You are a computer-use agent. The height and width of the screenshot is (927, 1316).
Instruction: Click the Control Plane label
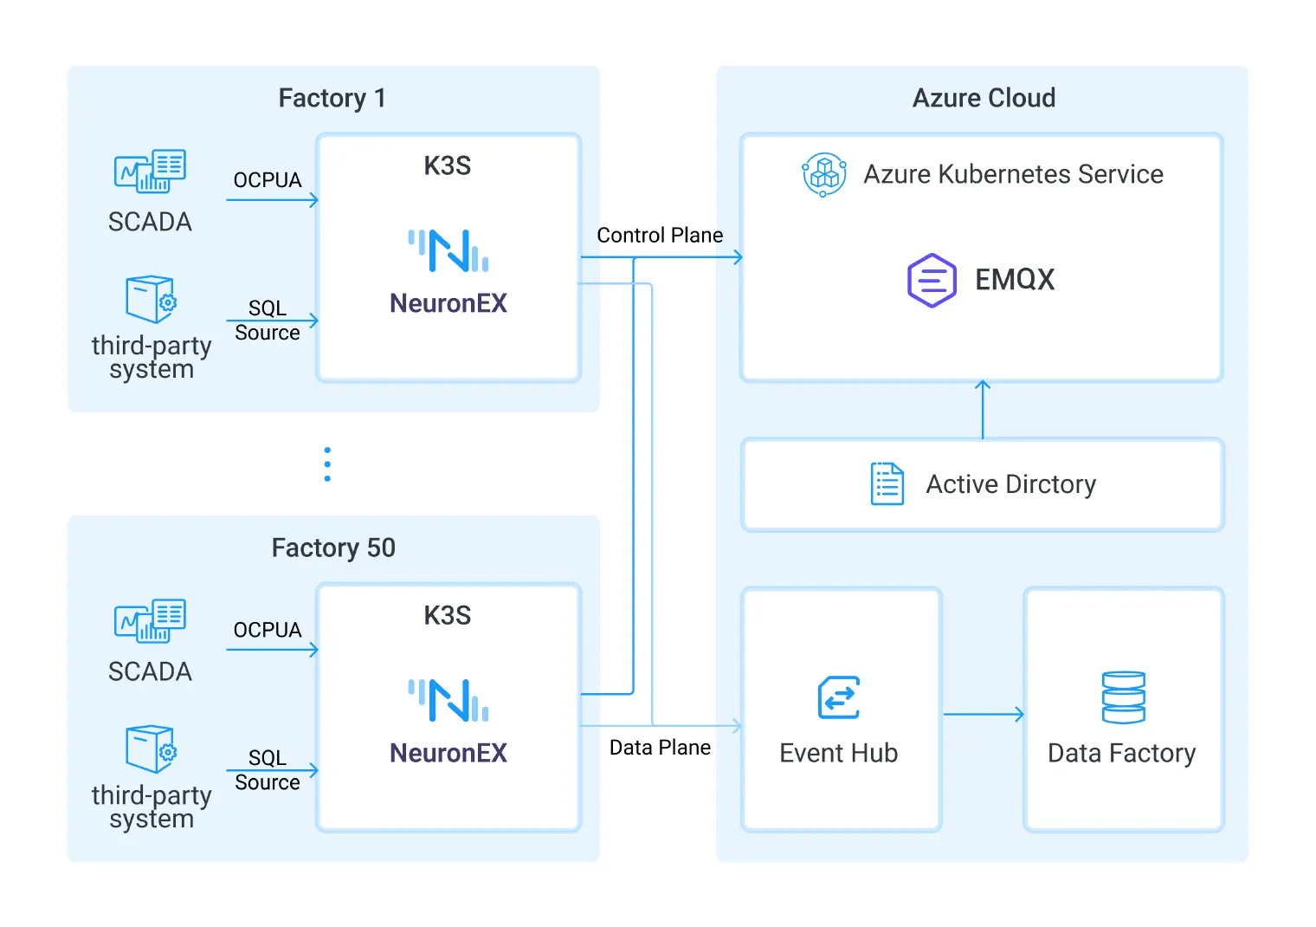point(660,236)
